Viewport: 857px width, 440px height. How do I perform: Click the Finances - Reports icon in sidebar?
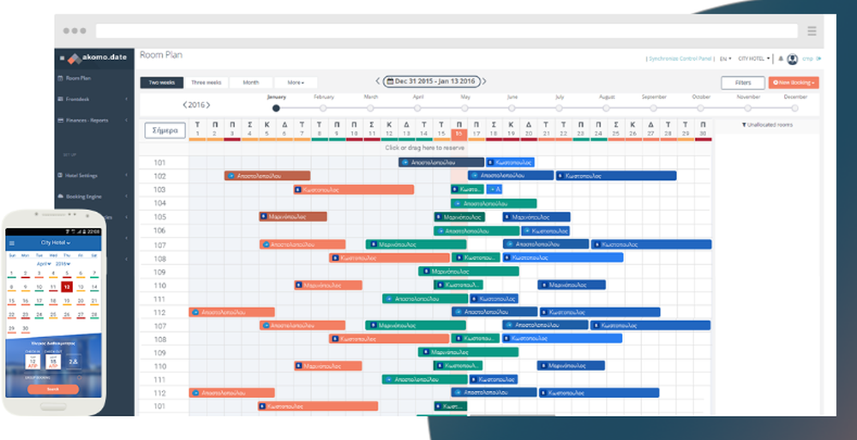[x=60, y=120]
